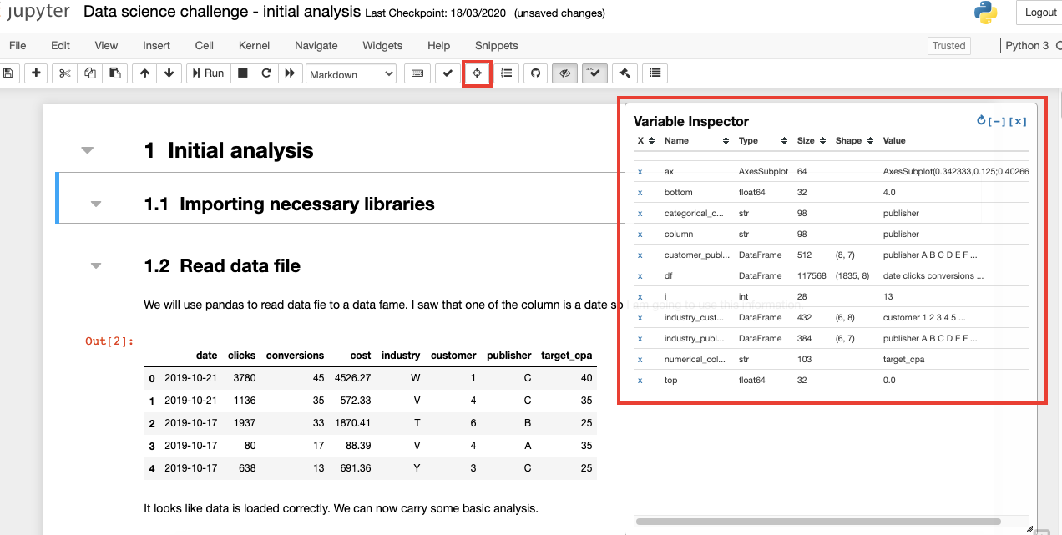Copy selected cells via the copy icon
Viewport: 1062px width, 535px height.
pos(89,73)
